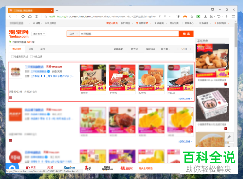
Task: Click the 更多全网精选 link in bottom bar
Action: pyautogui.click(x=146, y=168)
